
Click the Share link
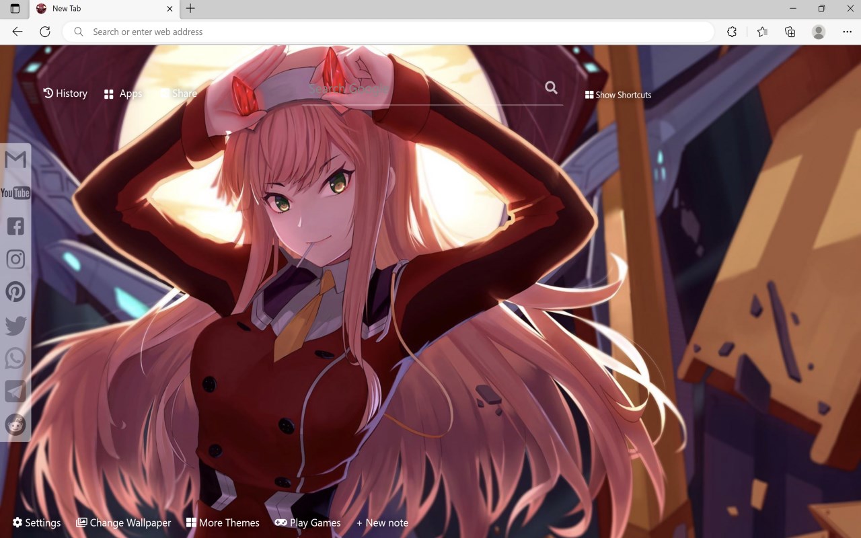tap(178, 93)
